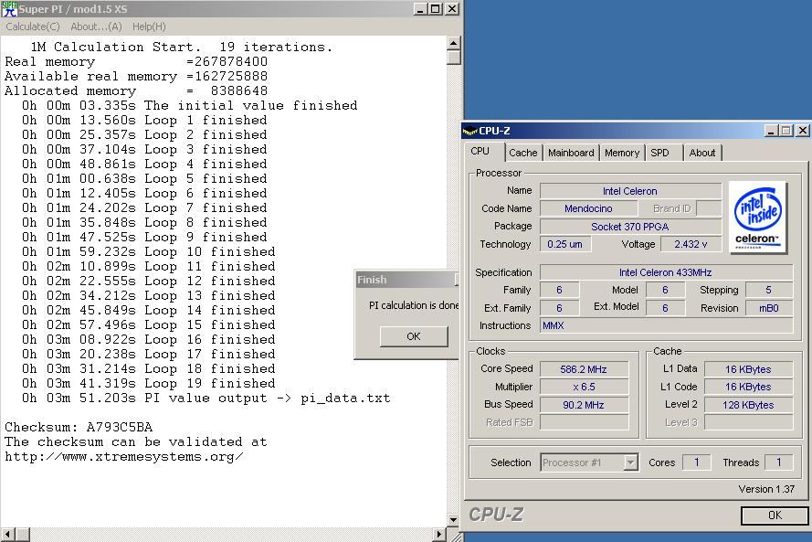Click the Allocated memory 8388648 line
This screenshot has width=812, height=542.
[136, 90]
